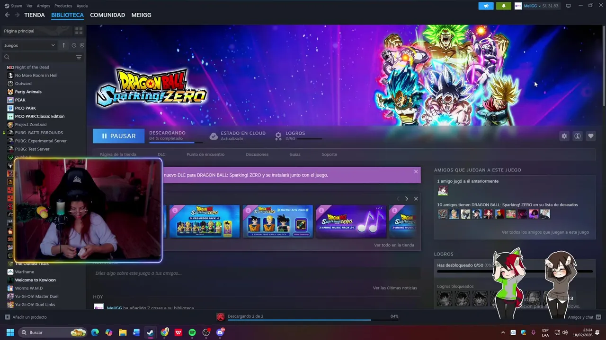Viewport: 606px width, 340px height.
Task: Select Party Animals in the game list
Action: tap(28, 92)
